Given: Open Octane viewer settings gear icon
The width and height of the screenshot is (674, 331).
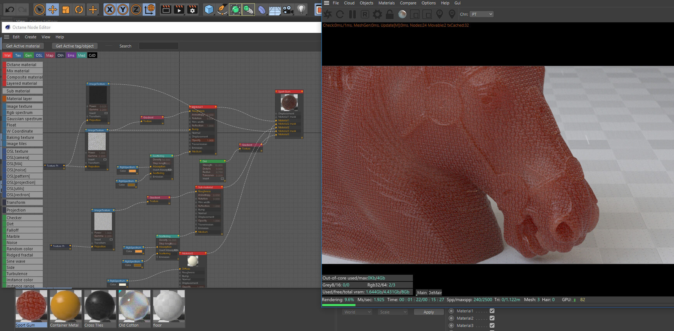Looking at the screenshot, I should (x=377, y=14).
